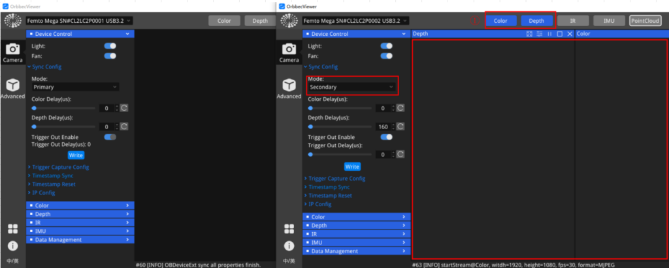Open the Camera tab in the right window sidebar

[x=289, y=53]
